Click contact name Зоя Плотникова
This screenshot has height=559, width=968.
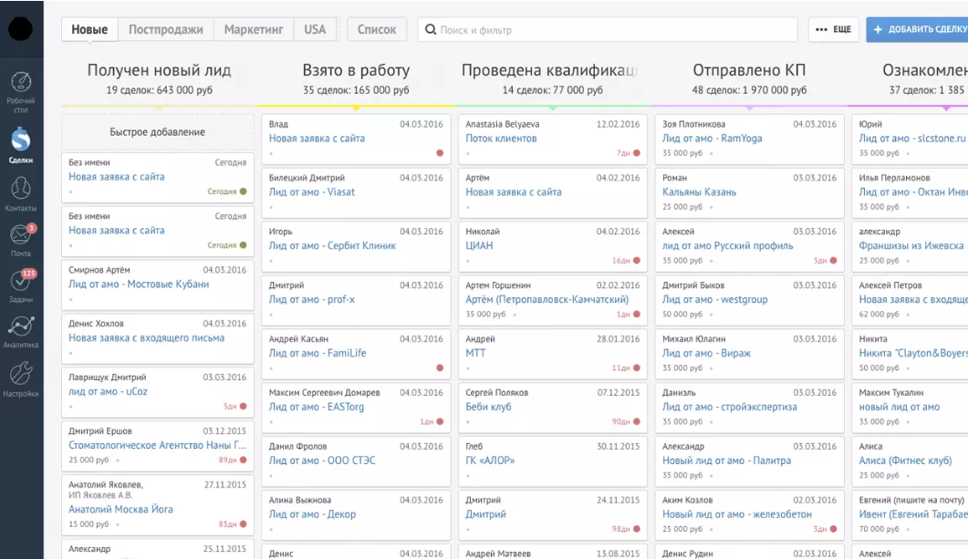click(x=694, y=124)
